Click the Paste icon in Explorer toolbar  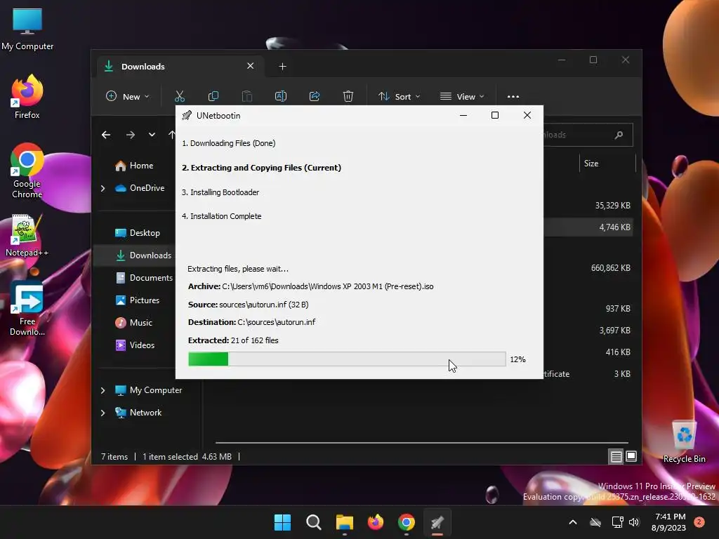coord(246,96)
